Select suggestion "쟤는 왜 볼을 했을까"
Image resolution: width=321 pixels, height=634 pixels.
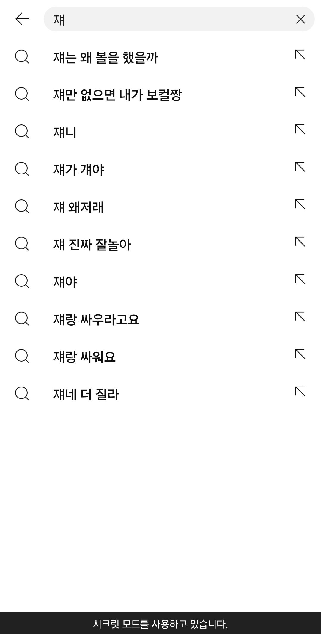point(106,57)
